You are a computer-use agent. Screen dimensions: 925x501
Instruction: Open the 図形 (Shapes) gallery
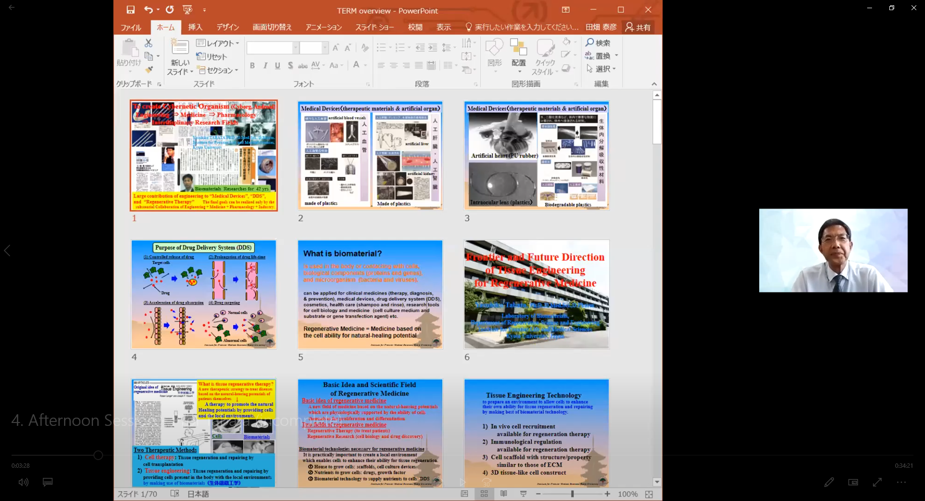click(494, 53)
